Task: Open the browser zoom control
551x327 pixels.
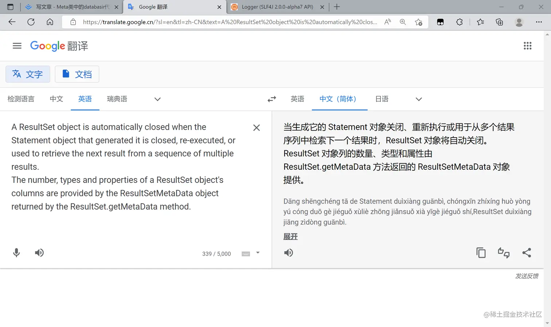Action: pyautogui.click(x=403, y=22)
